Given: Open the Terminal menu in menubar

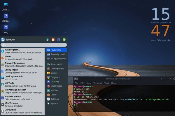Looking at the screenshot, I should (x=98, y=83).
